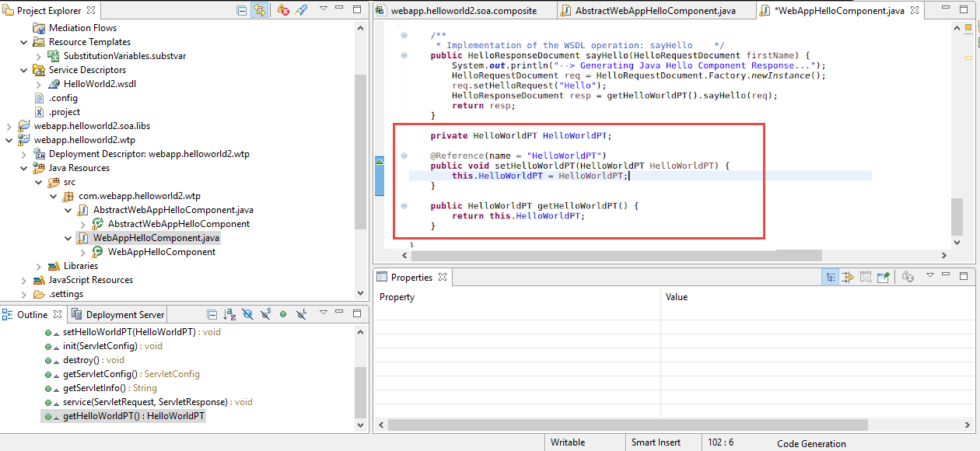Expand the Libraries folder node
Screen dimensions: 980x451
(x=39, y=266)
